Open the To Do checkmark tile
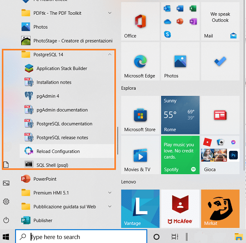 click(x=220, y=61)
